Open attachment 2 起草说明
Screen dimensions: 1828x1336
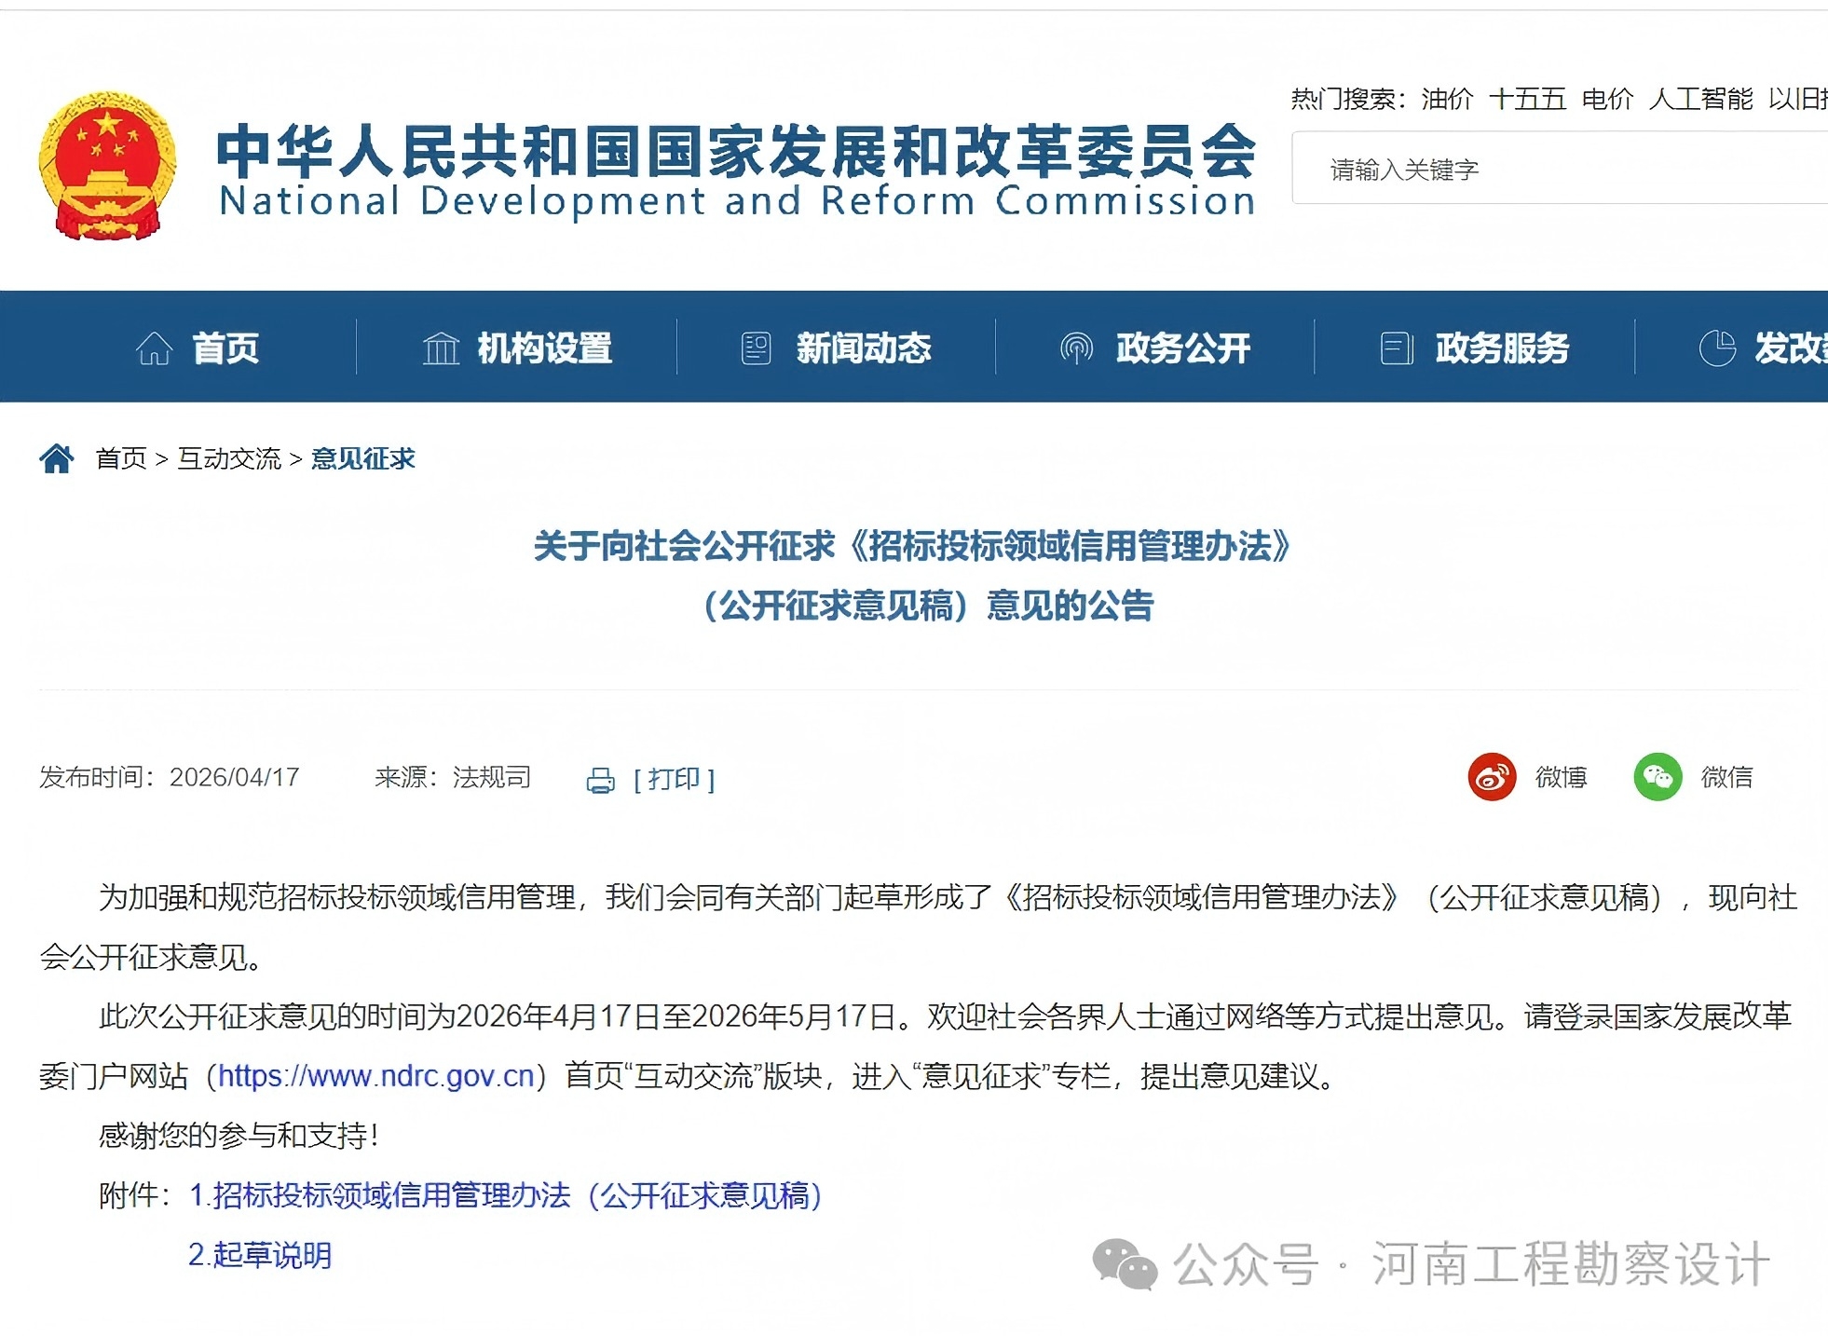point(260,1255)
